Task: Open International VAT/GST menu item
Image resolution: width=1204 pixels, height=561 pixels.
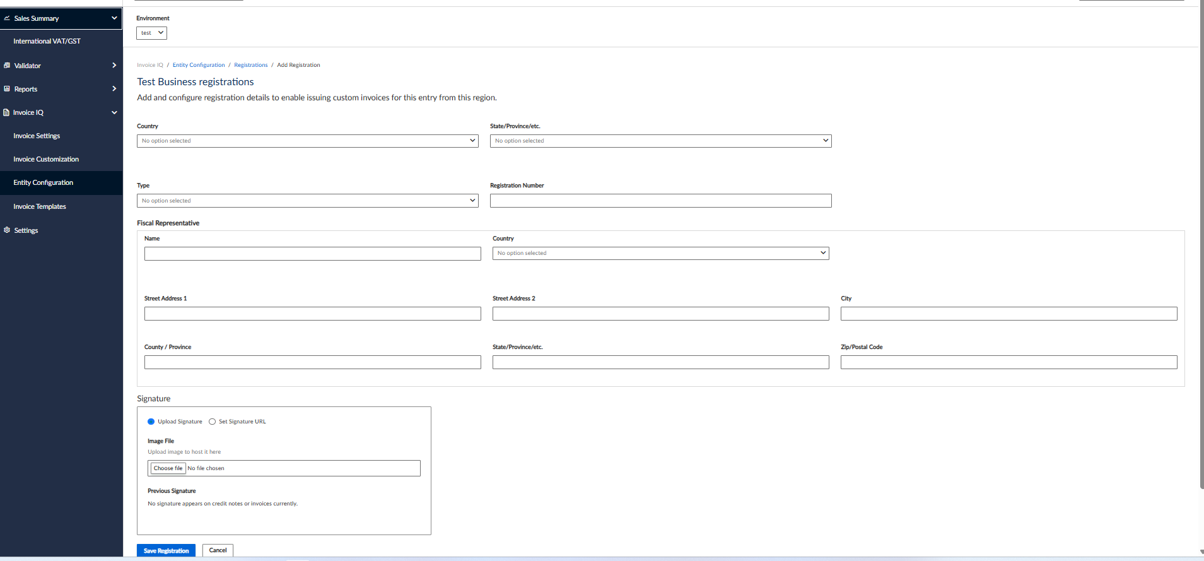Action: pos(47,41)
